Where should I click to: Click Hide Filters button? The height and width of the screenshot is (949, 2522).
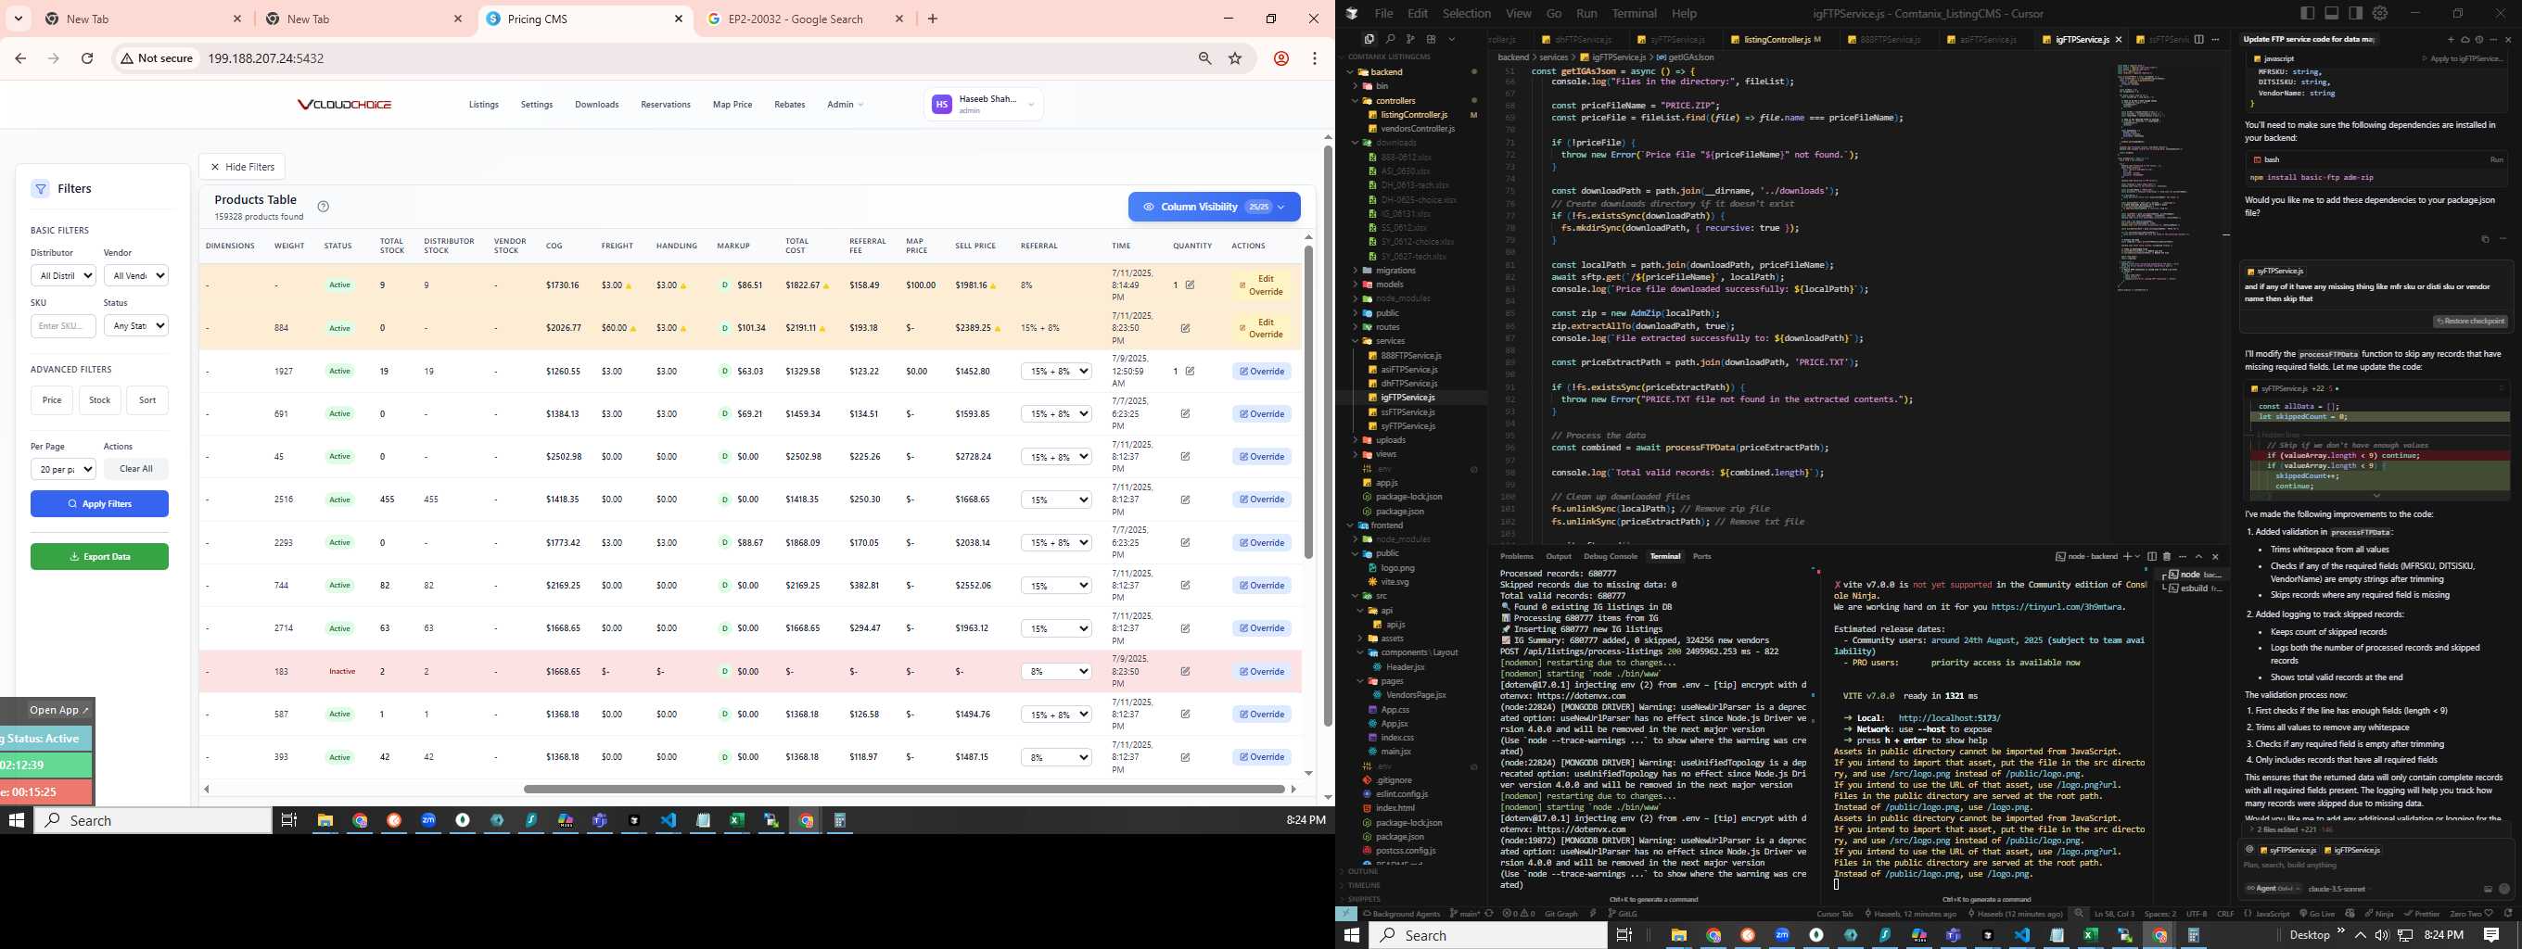point(242,168)
